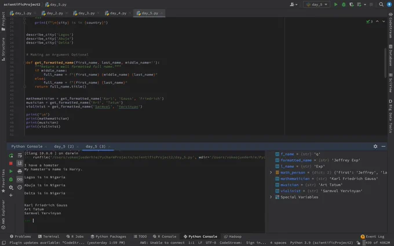Open the day_5 run configuration dropdown
This screenshot has width=394, height=246.
pos(316,5)
